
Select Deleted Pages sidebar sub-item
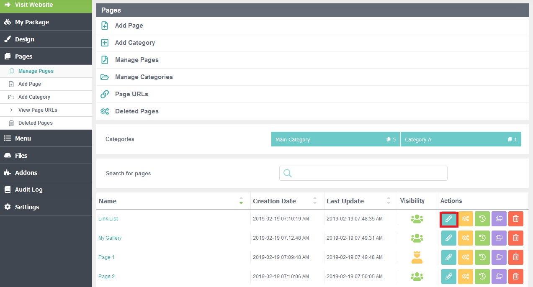coord(46,123)
